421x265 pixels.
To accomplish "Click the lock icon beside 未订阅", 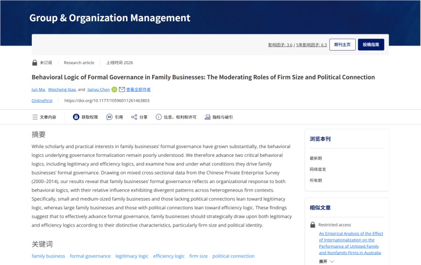I will pyautogui.click(x=34, y=63).
